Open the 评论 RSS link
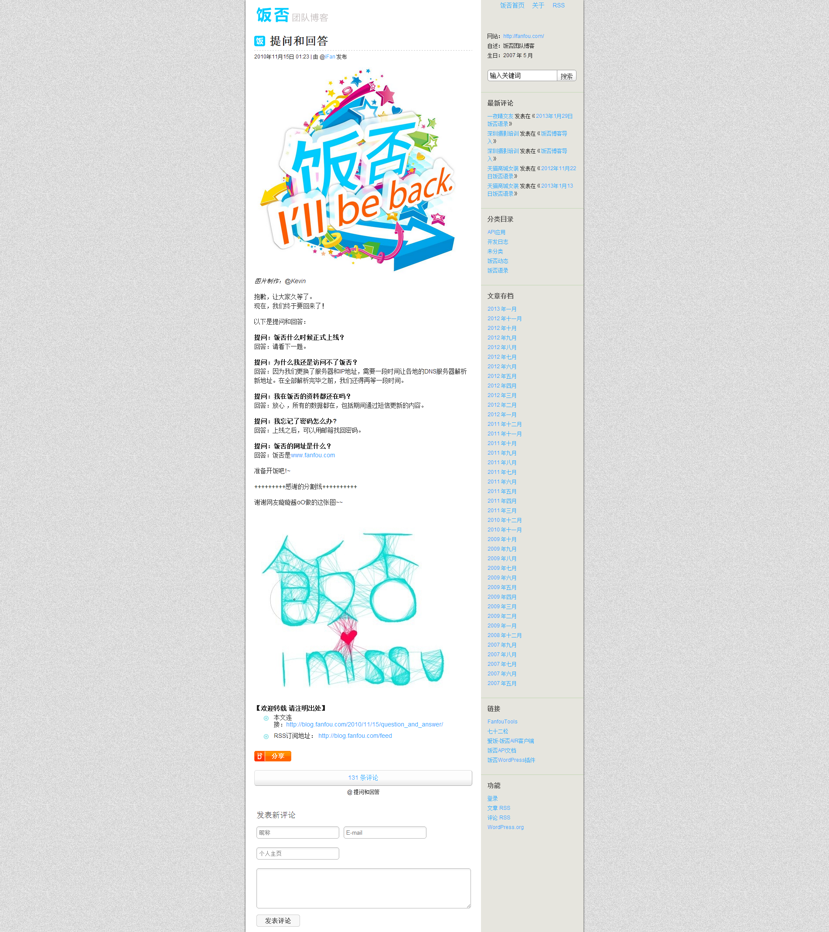 coord(498,817)
